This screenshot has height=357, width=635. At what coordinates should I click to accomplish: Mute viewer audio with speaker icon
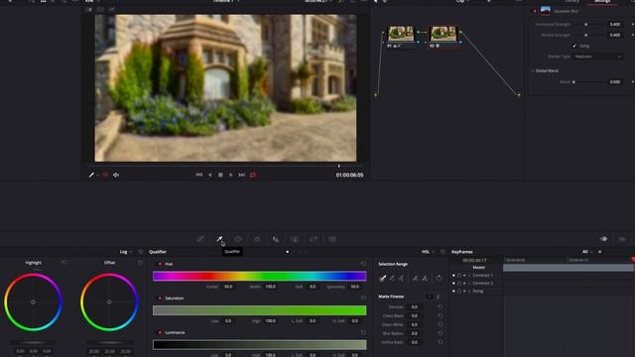tap(116, 175)
